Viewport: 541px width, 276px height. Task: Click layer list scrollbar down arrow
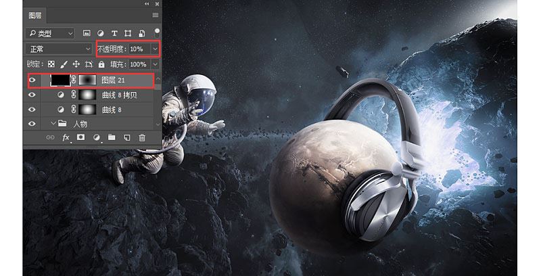(x=158, y=124)
